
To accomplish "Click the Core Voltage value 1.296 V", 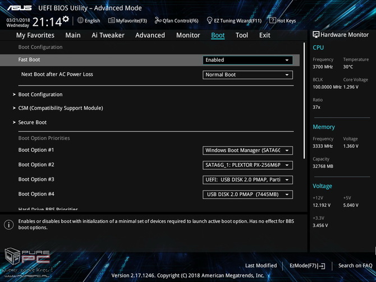I will point(351,87).
